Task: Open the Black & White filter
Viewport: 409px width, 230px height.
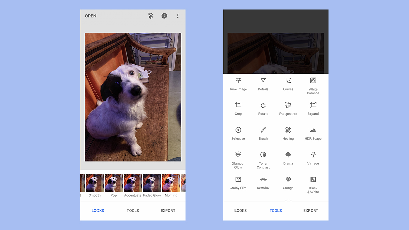Action: tap(313, 185)
